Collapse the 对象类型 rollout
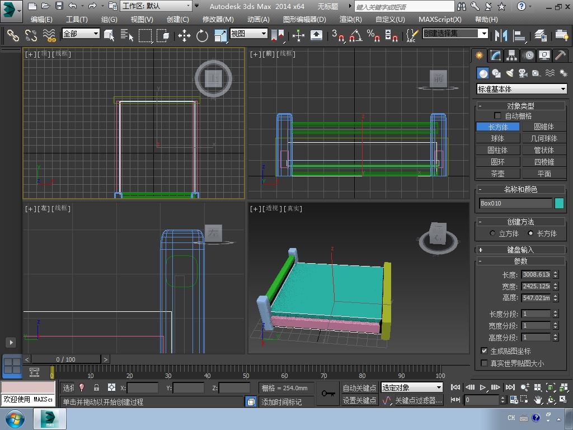The height and width of the screenshot is (430, 573). (520, 106)
